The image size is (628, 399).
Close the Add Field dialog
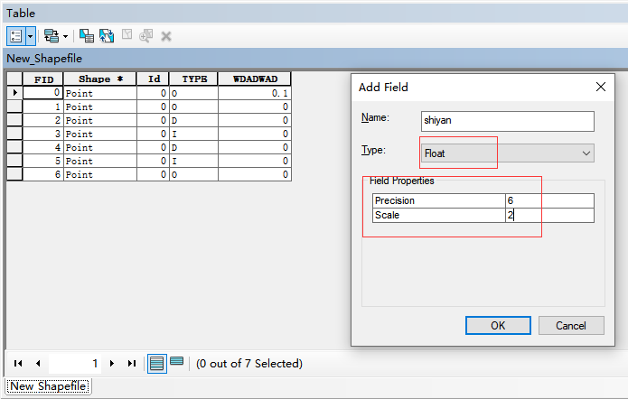pyautogui.click(x=601, y=88)
